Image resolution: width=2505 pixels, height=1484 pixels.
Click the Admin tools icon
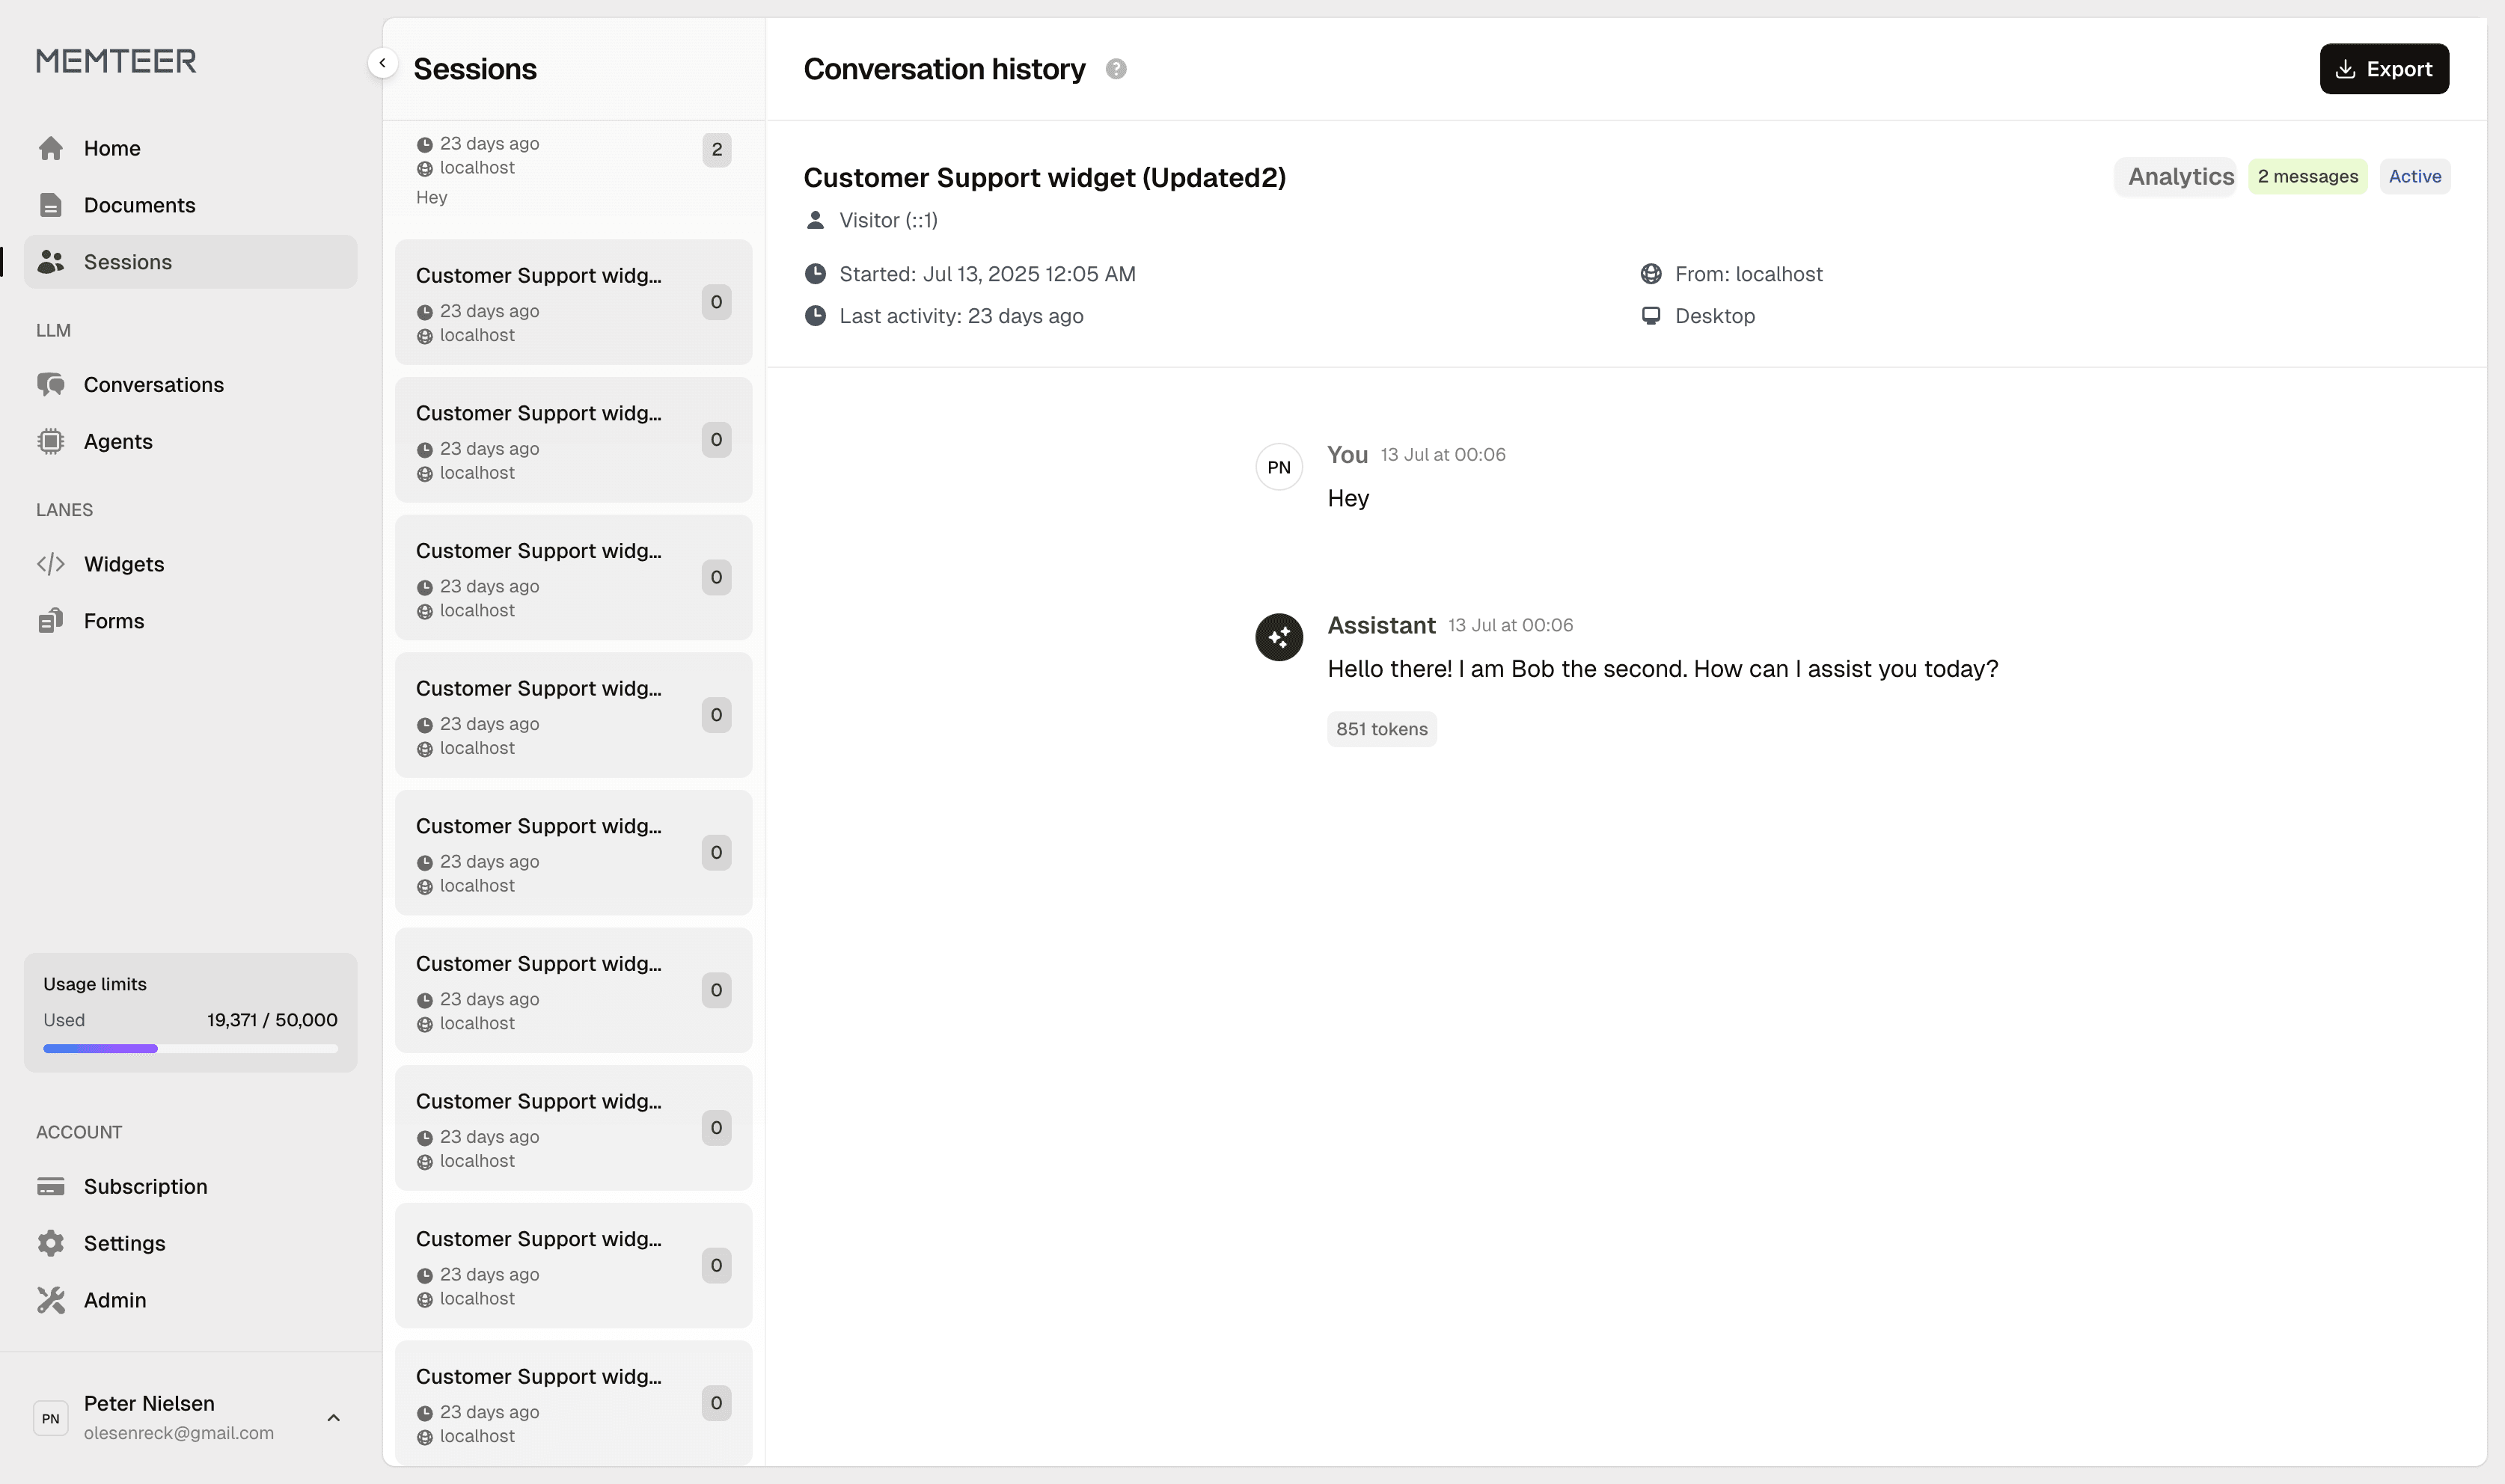(51, 1300)
